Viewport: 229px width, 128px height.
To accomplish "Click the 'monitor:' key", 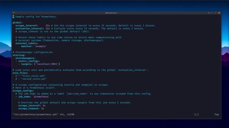I will [x=27, y=46].
